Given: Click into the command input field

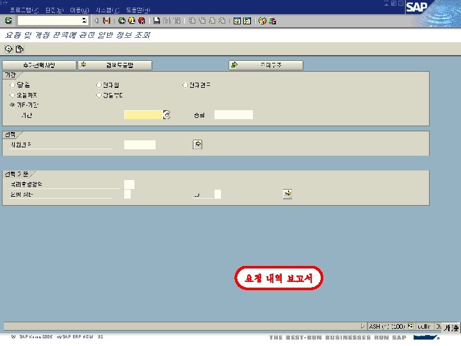Looking at the screenshot, I should pyautogui.click(x=50, y=21).
